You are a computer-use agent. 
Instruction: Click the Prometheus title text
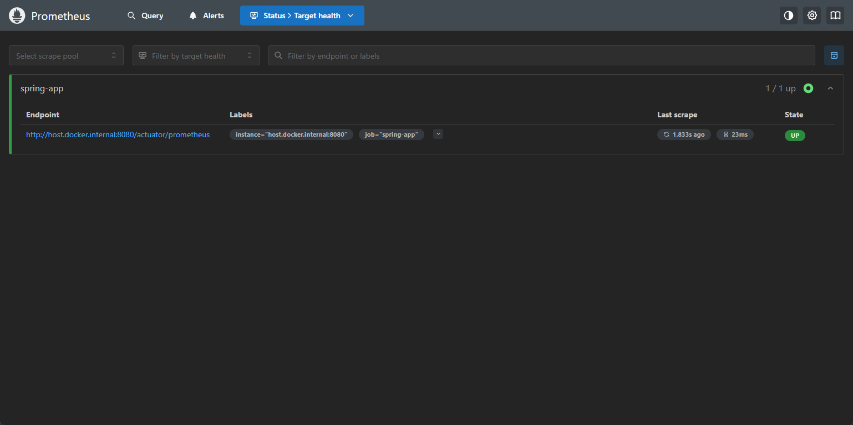click(60, 16)
